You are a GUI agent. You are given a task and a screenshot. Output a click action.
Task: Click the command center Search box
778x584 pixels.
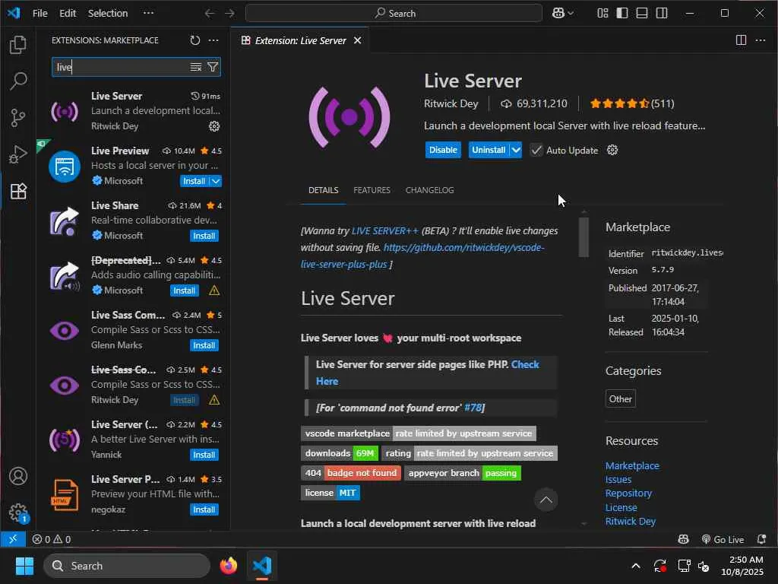(x=394, y=14)
